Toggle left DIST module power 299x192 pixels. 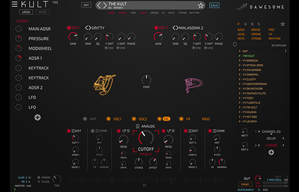coord(69,131)
